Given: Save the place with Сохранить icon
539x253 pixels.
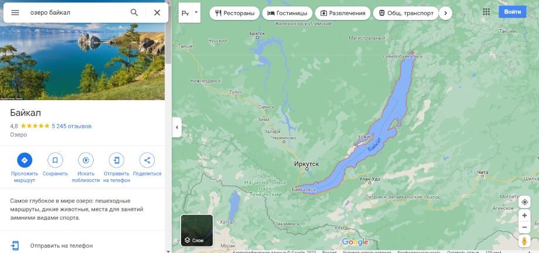Looking at the screenshot, I should click(55, 160).
